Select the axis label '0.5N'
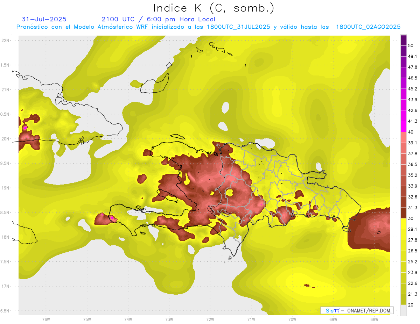Viewport: 420px width, 324px height. click(5, 114)
